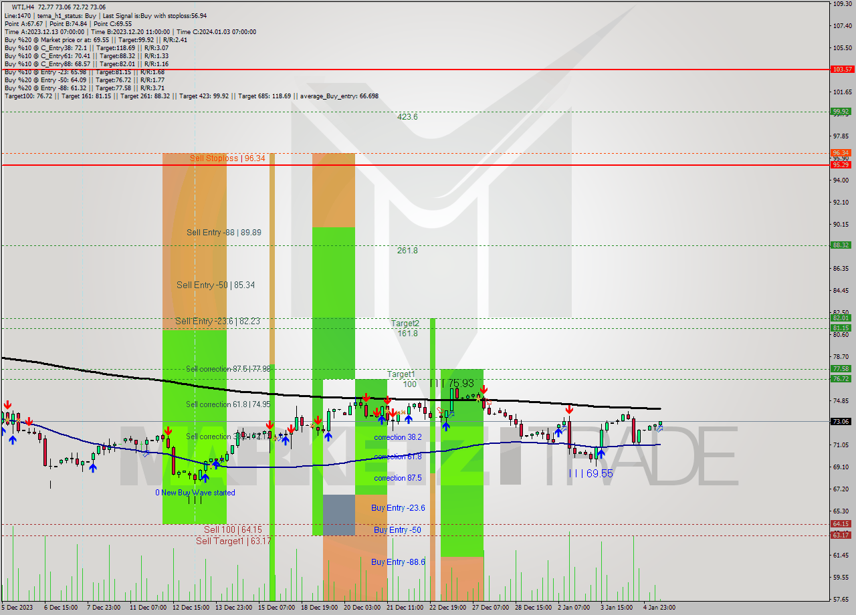Click 'Sell correction 87.5 | 77.98' label
856x615 pixels.
pyautogui.click(x=228, y=369)
